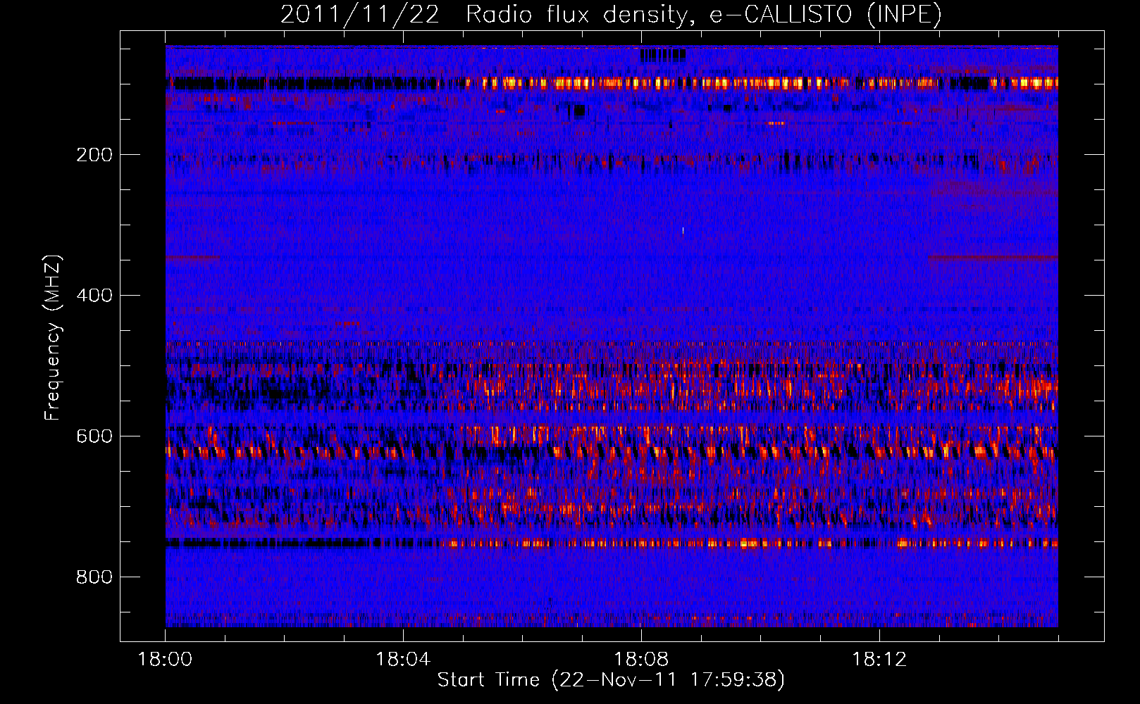
Task: Click the '600' frequency tick label
Action: [94, 436]
